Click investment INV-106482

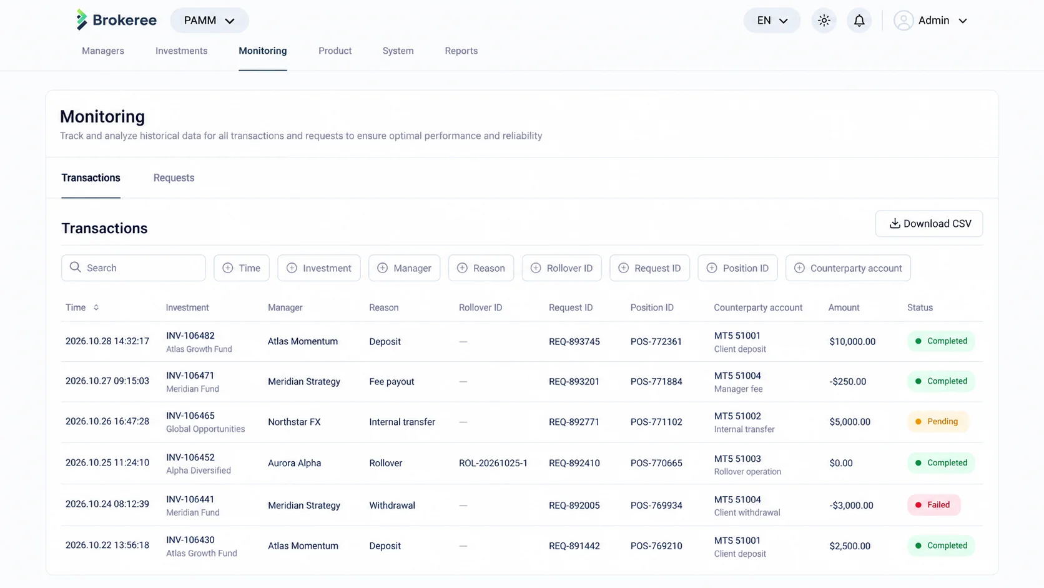pyautogui.click(x=190, y=336)
